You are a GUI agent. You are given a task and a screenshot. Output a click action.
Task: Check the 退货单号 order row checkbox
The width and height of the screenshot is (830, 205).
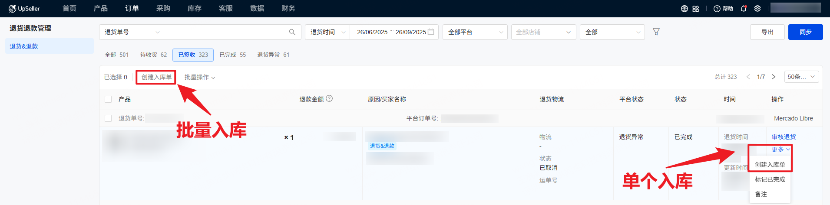tap(108, 118)
